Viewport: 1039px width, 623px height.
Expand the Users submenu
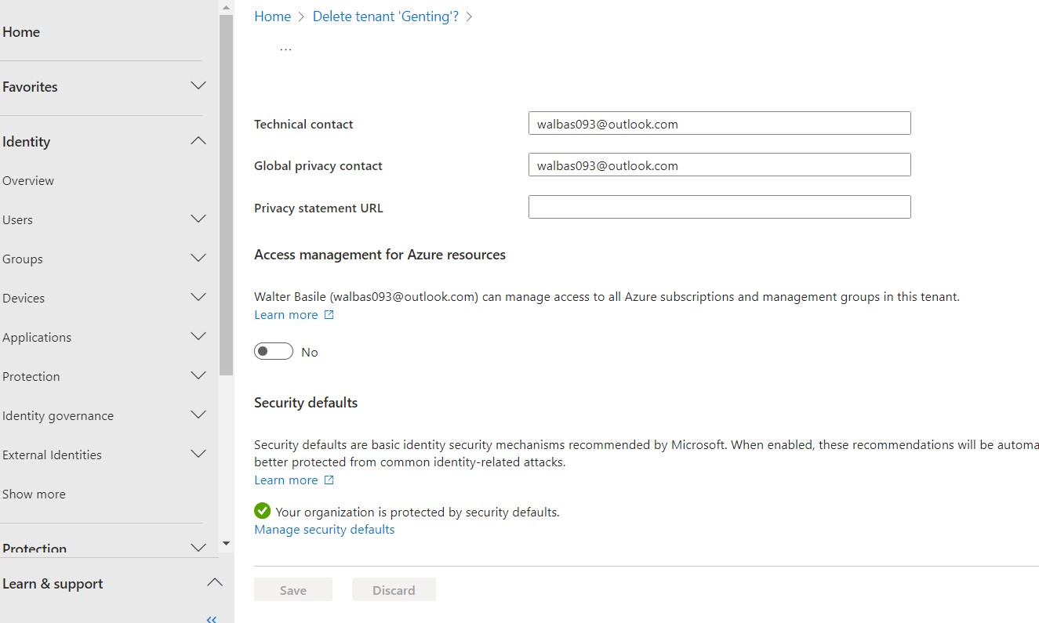198,219
